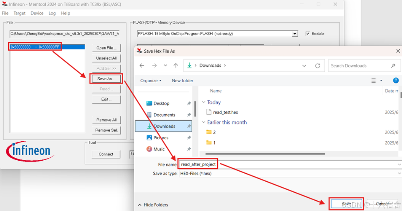Open the PFLASH memory device dropdown
The image size is (402, 211).
[x=295, y=34]
